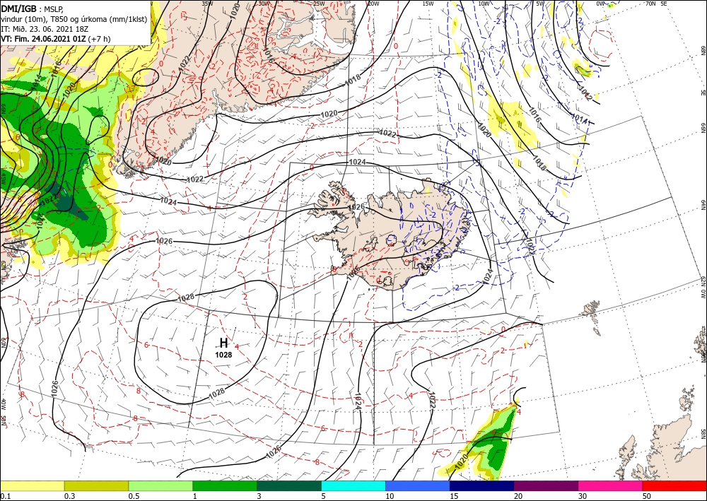
Task: Click the 68N latitude label
Action: pos(703,51)
